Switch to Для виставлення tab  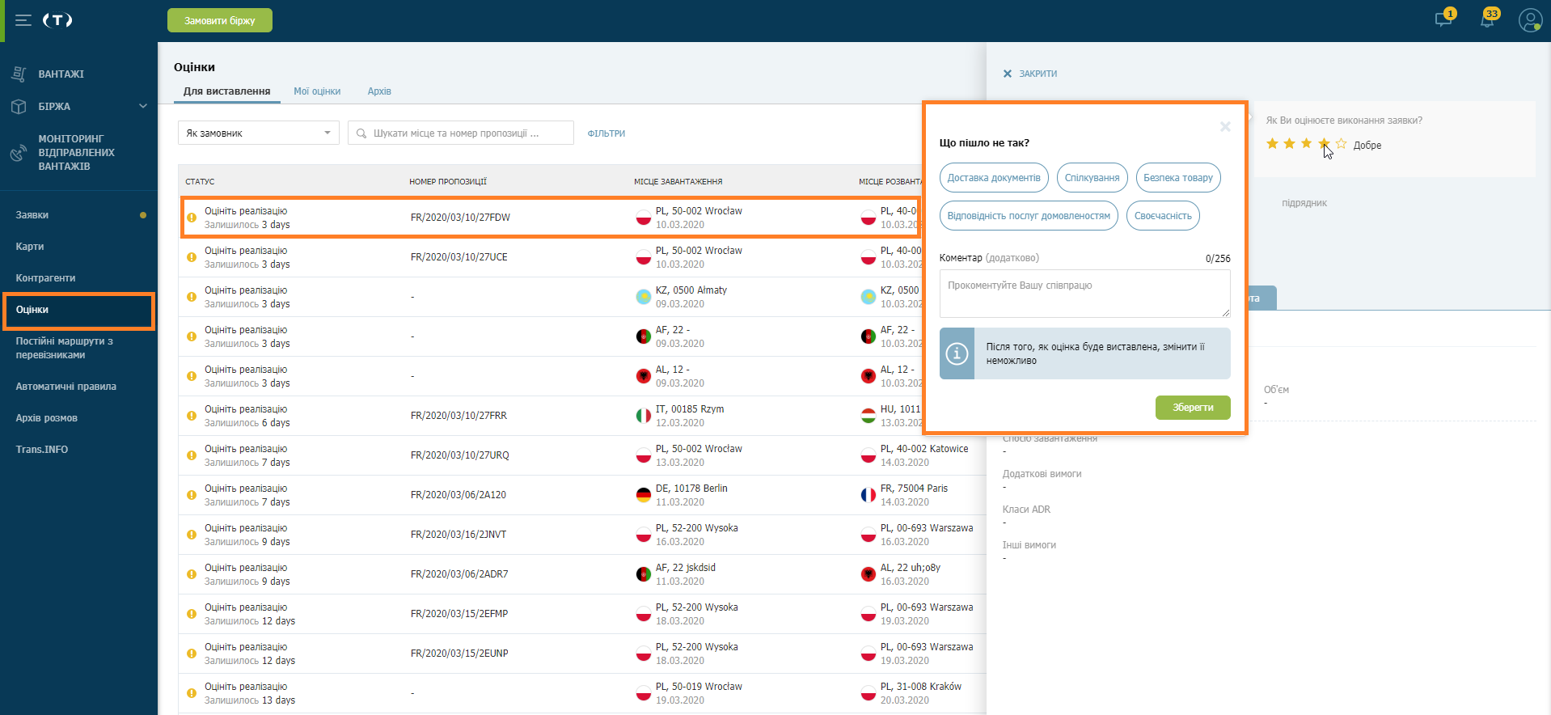(x=226, y=91)
